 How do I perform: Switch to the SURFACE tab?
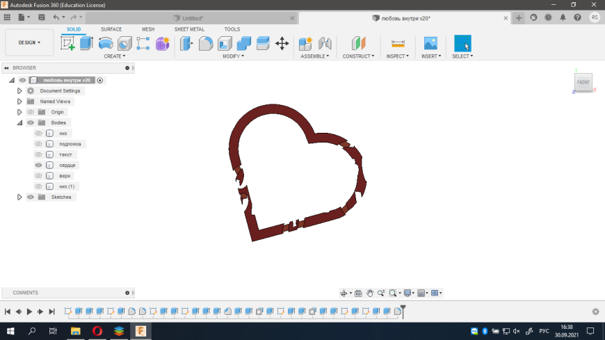point(111,29)
